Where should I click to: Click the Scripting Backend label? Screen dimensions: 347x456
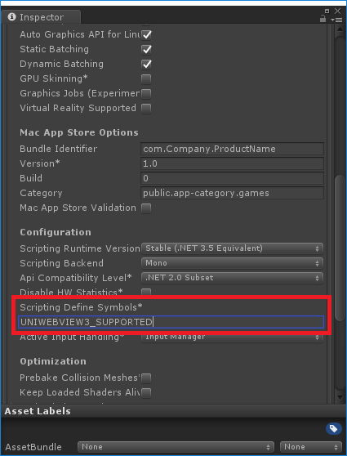(61, 263)
